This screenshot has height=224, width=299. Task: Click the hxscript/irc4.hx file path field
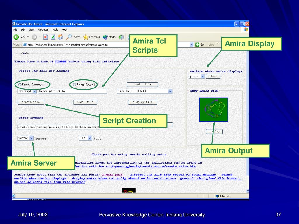(72, 91)
